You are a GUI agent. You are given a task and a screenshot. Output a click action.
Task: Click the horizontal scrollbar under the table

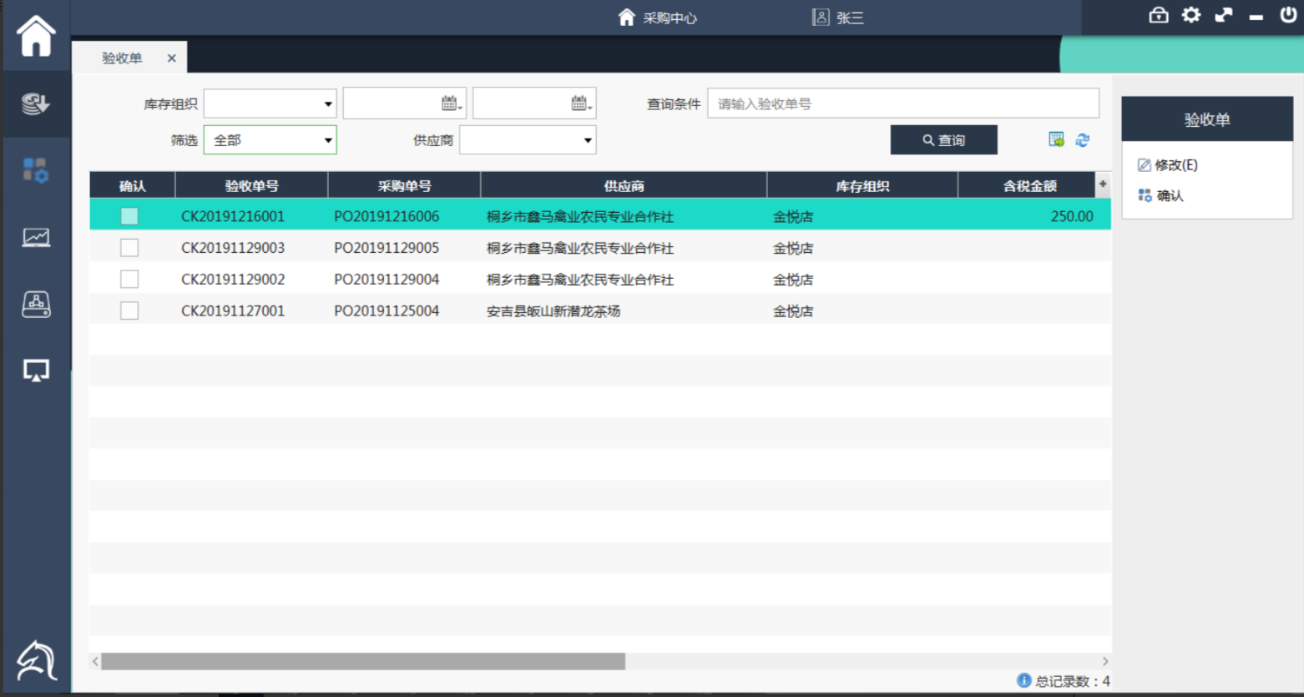(362, 661)
